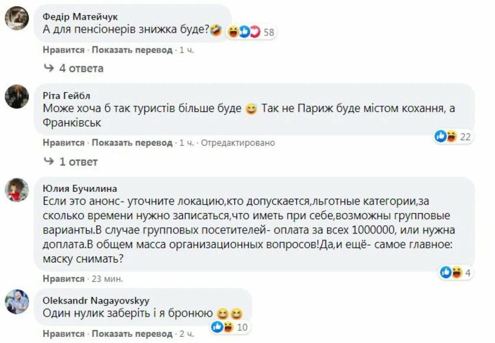Like Юлия Бучилина's comment via Нравится
This screenshot has width=495, height=343.
coord(64,279)
